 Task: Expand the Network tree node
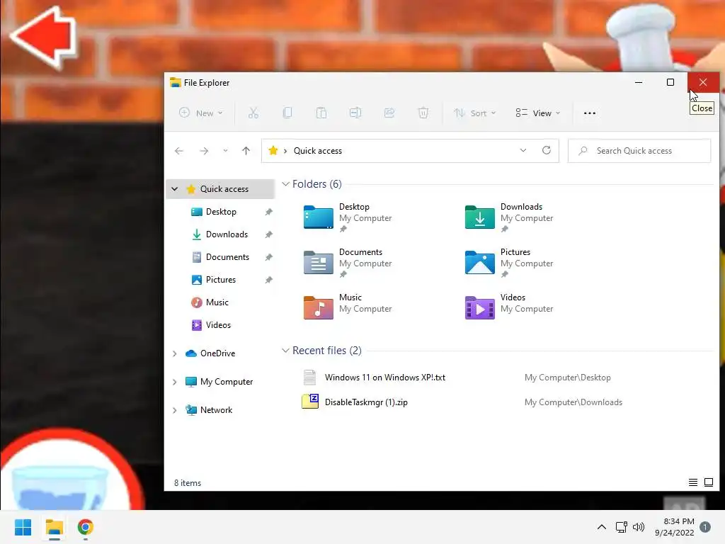tap(174, 410)
